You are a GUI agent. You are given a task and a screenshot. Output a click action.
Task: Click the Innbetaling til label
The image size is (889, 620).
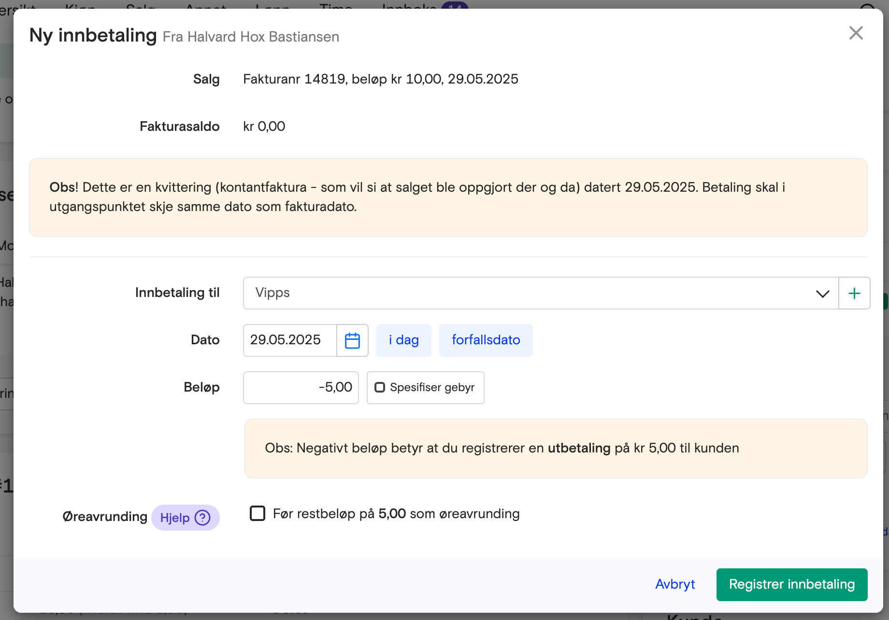[177, 293]
